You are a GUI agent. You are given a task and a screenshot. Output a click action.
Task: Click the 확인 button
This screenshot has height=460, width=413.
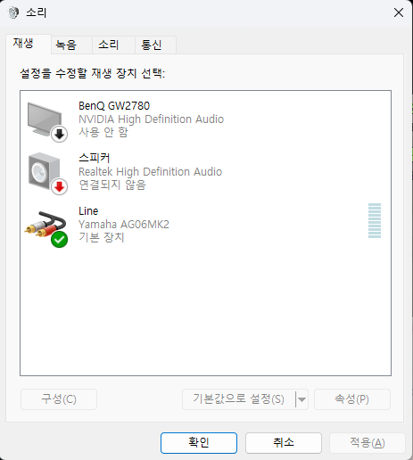pos(199,443)
